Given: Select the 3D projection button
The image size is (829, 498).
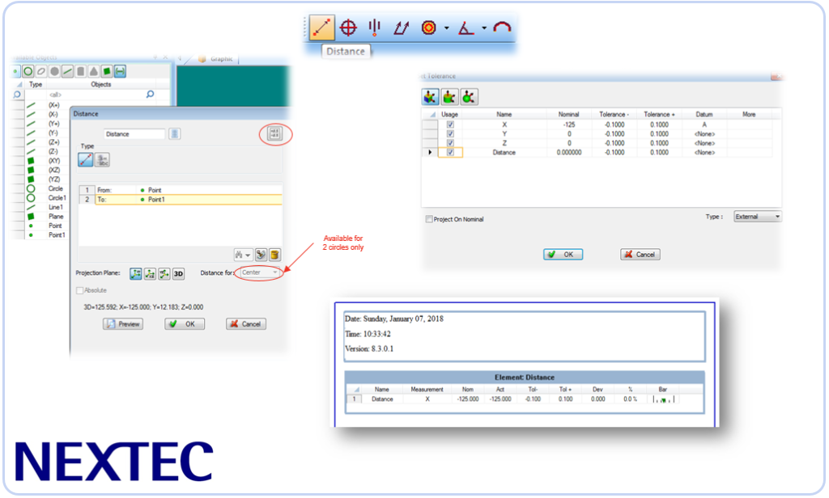Looking at the screenshot, I should point(179,273).
